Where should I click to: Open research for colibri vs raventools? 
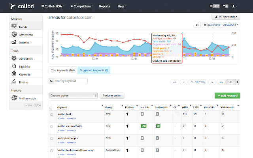72,130
